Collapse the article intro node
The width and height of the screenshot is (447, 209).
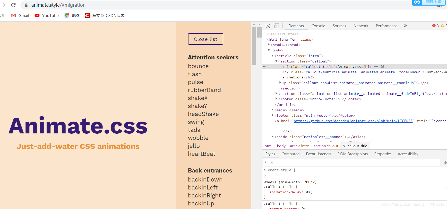click(x=273, y=56)
